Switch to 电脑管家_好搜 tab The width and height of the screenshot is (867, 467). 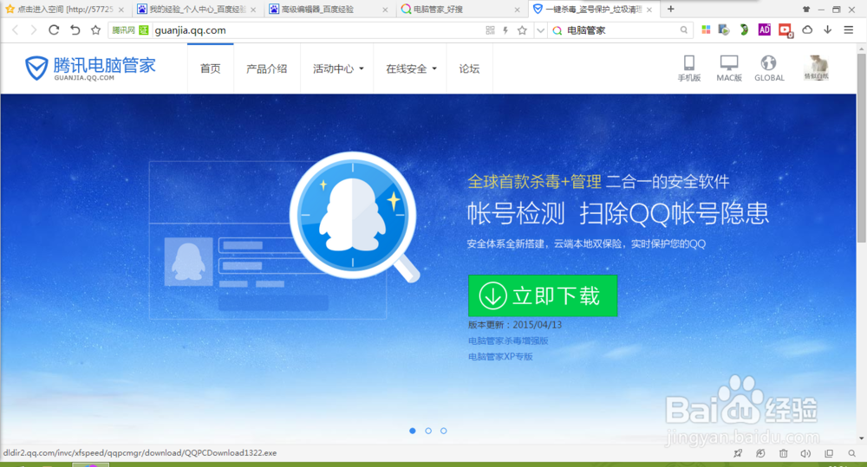point(461,10)
